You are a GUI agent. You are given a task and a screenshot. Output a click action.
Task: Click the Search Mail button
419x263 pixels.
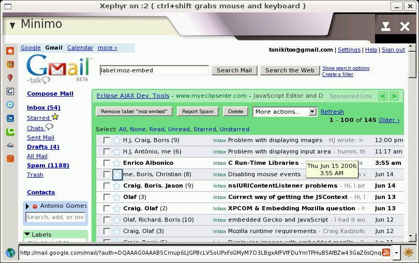234,70
